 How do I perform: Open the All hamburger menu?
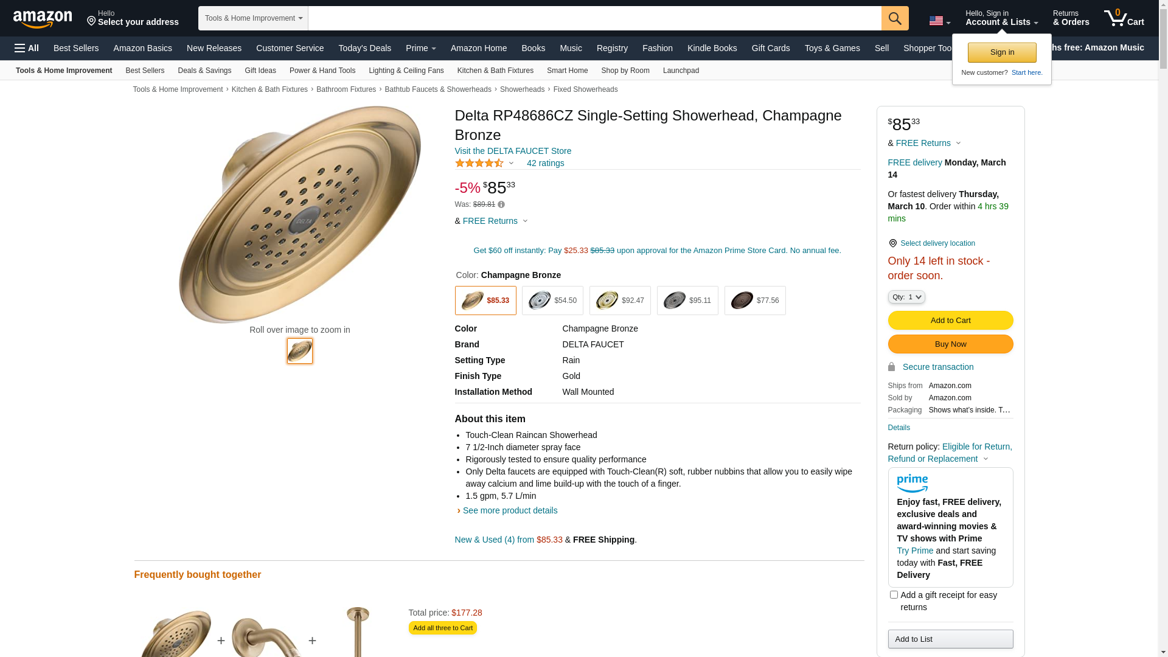tap(27, 48)
